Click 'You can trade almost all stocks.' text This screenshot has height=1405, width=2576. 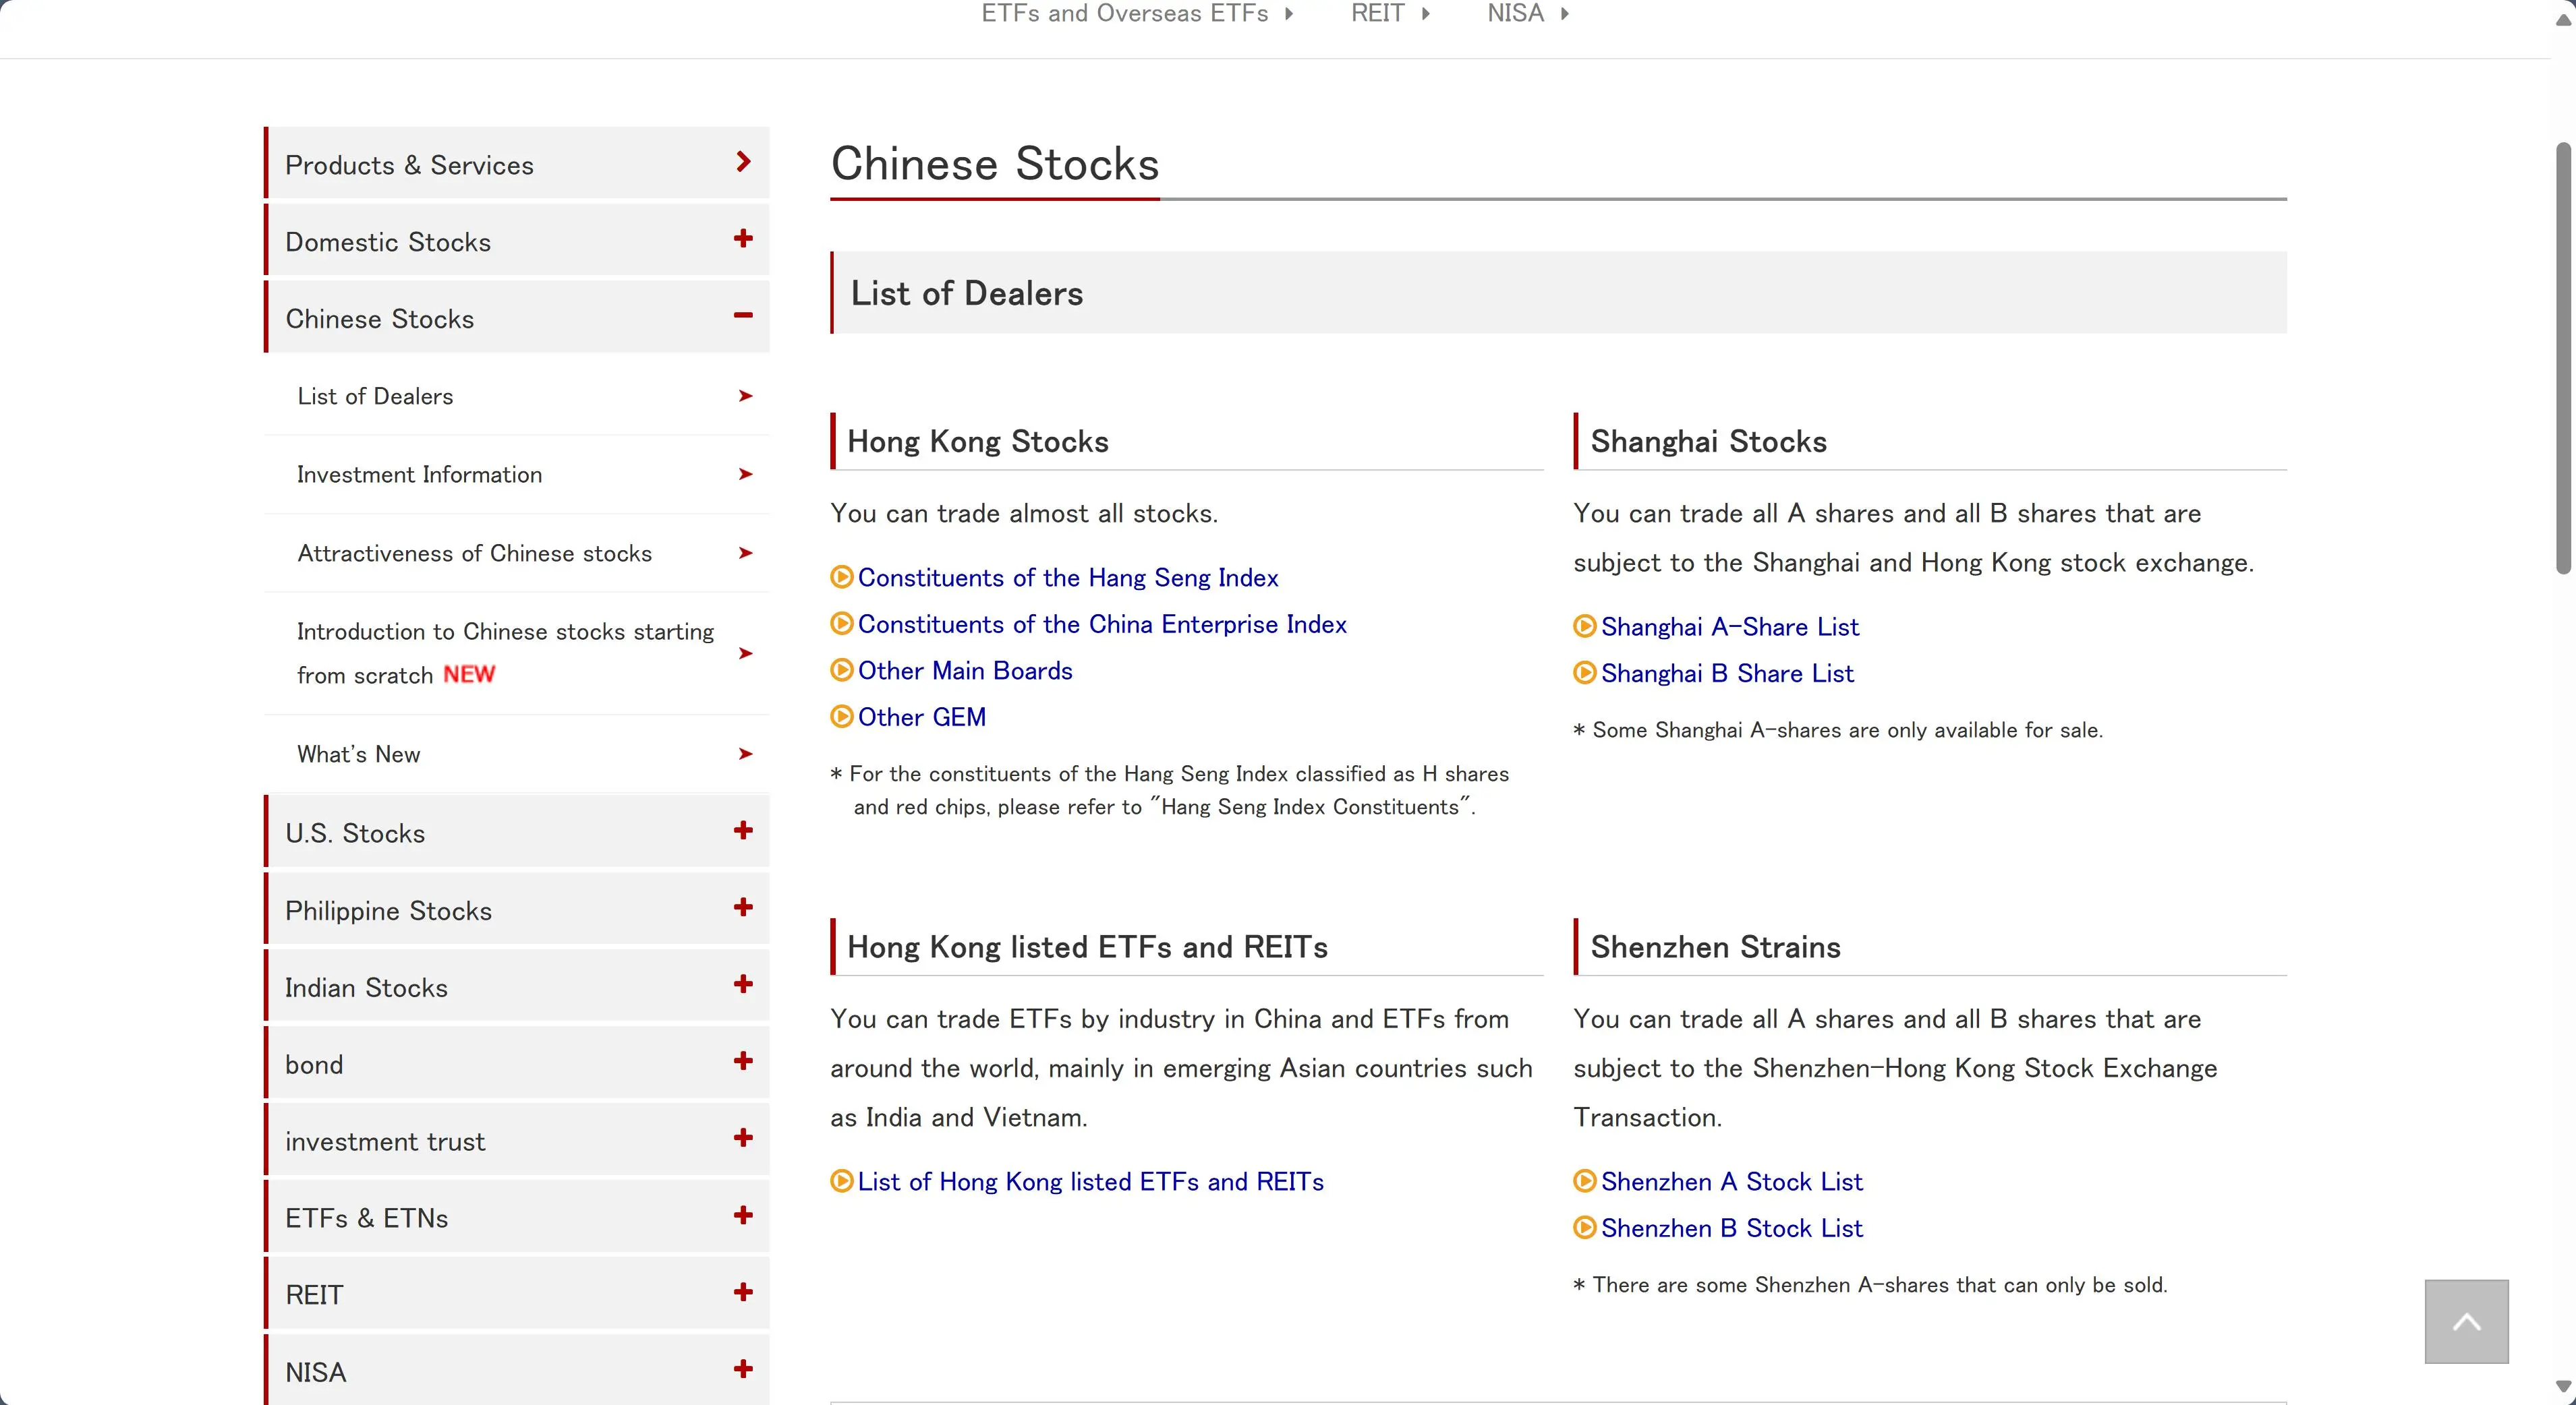click(x=1024, y=514)
